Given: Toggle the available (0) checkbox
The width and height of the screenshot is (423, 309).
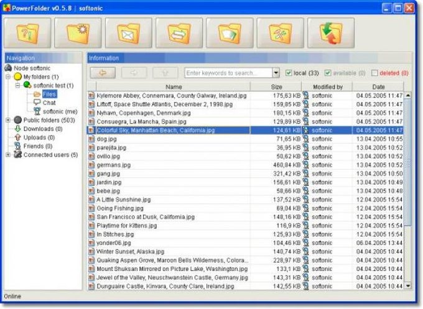Looking at the screenshot, I should point(328,73).
